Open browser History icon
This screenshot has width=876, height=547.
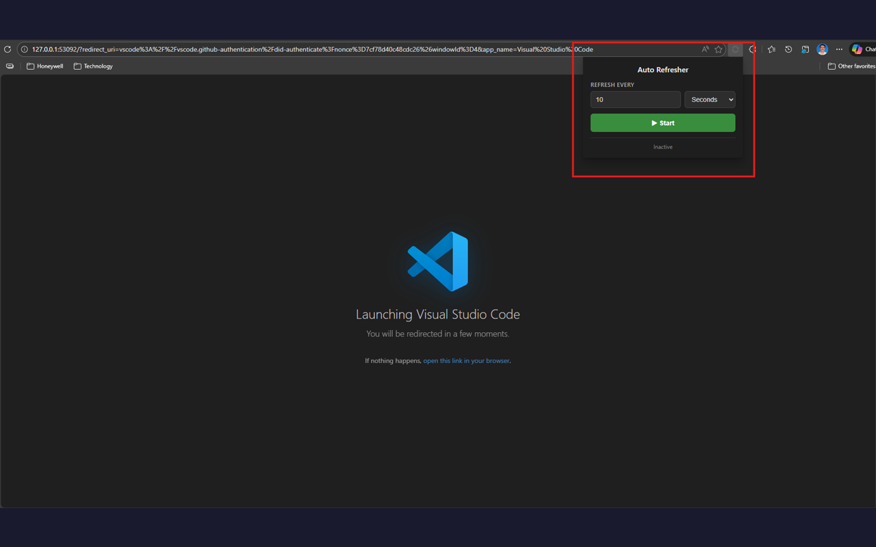click(788, 49)
